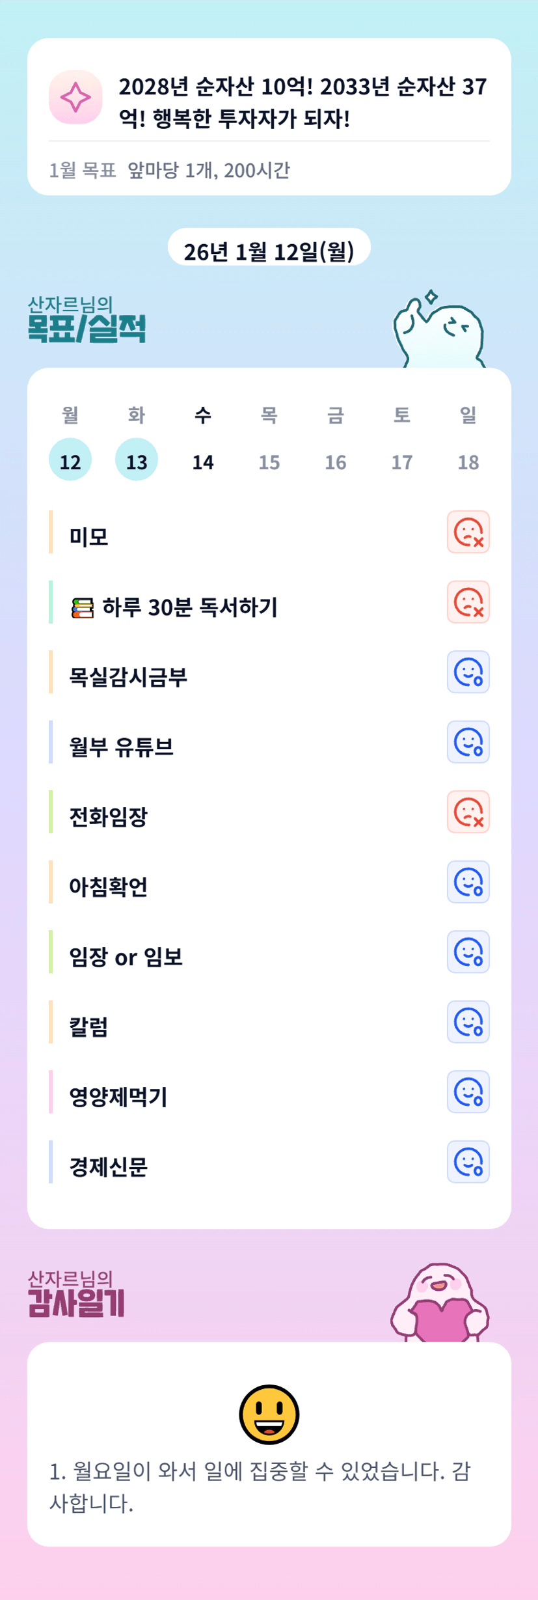
Task: Select Wednesday the 14th in week row
Action: coord(203,460)
